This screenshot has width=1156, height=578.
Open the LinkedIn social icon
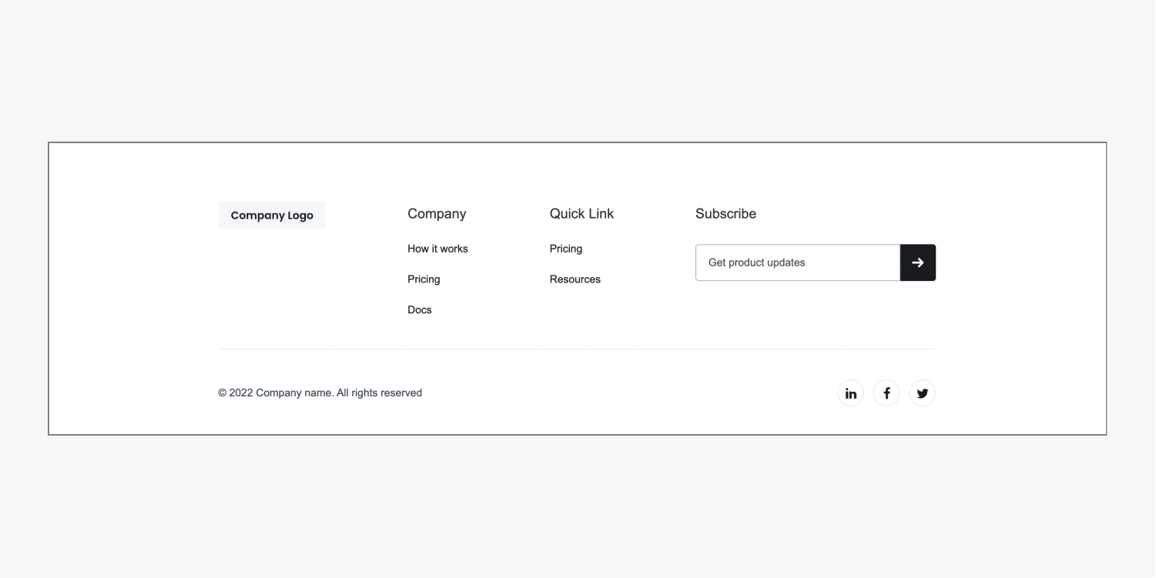coord(850,393)
